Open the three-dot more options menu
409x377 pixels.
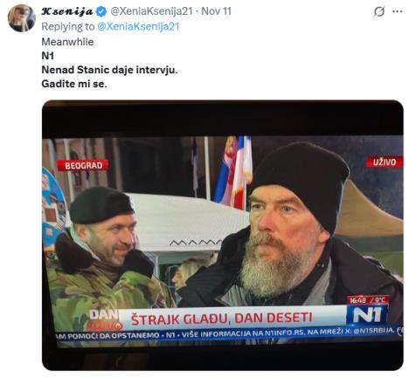[398, 11]
